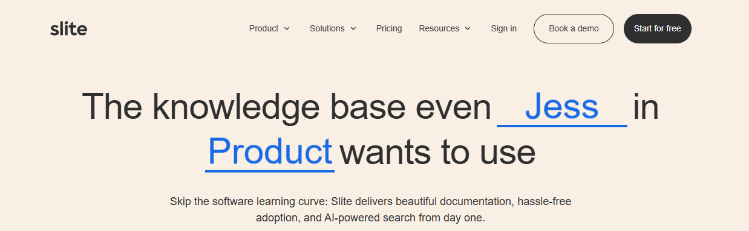Open the Sign in link
This screenshot has width=749, height=231.
[504, 28]
